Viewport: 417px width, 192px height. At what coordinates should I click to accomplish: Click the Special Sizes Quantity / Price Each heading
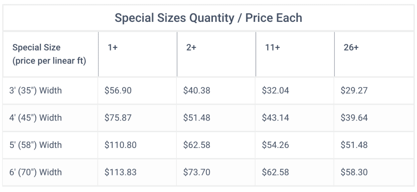coord(208,18)
